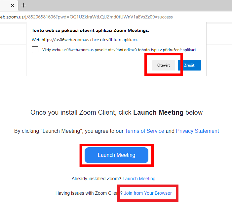Image resolution: width=232 pixels, height=202 pixels.
Task: Click the 'Already installed Zoom?' text
Action: 96,179
